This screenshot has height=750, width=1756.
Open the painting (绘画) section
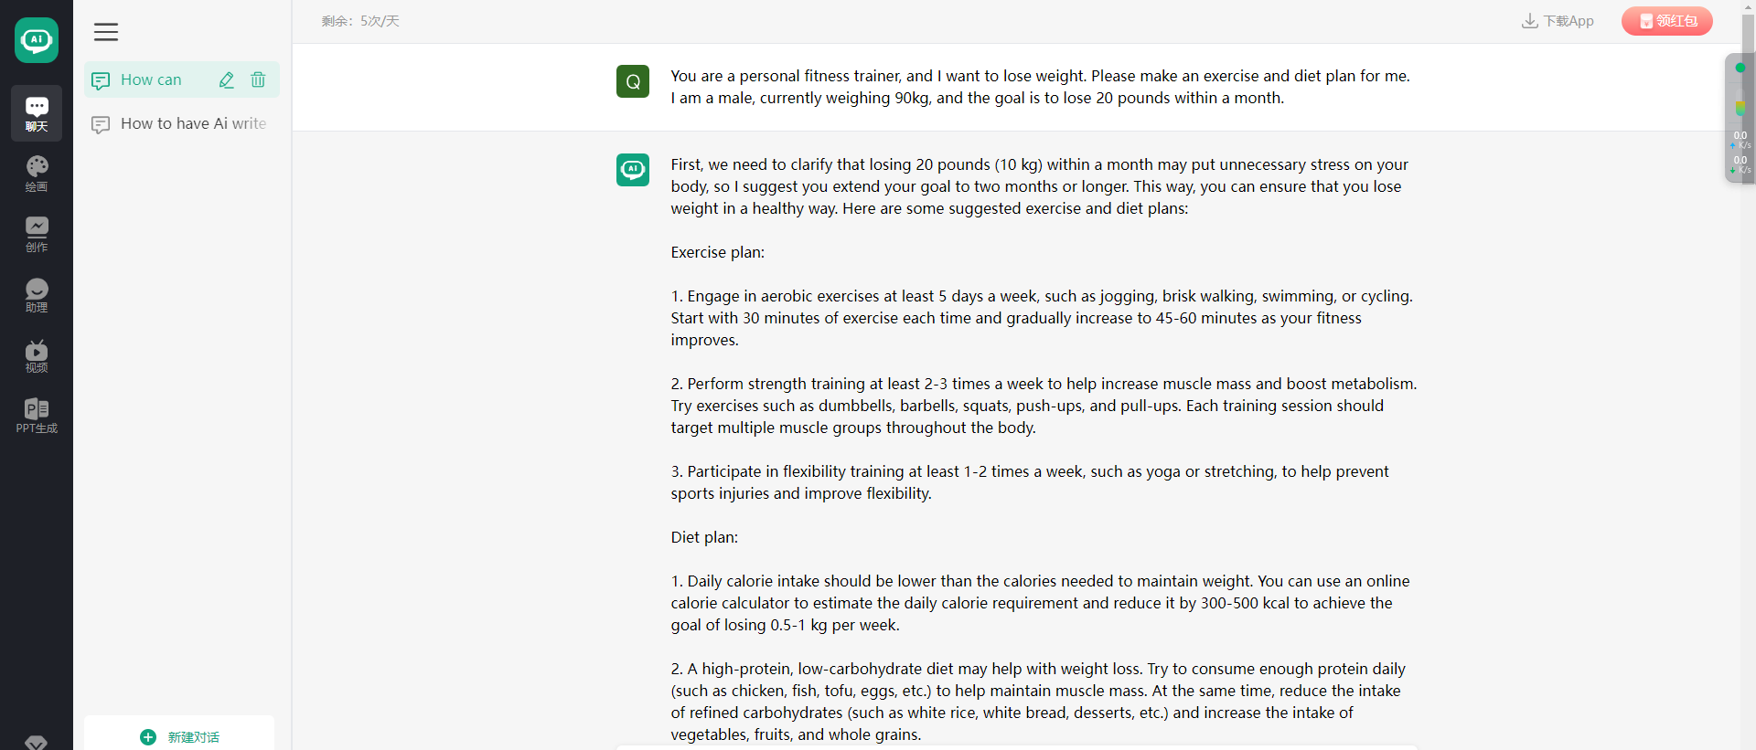pos(37,174)
